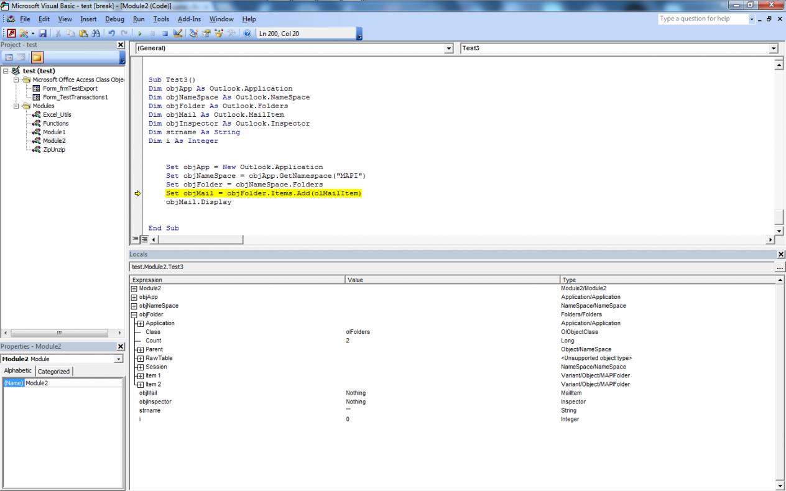Expand objNameSpace in Locals window

[134, 306]
